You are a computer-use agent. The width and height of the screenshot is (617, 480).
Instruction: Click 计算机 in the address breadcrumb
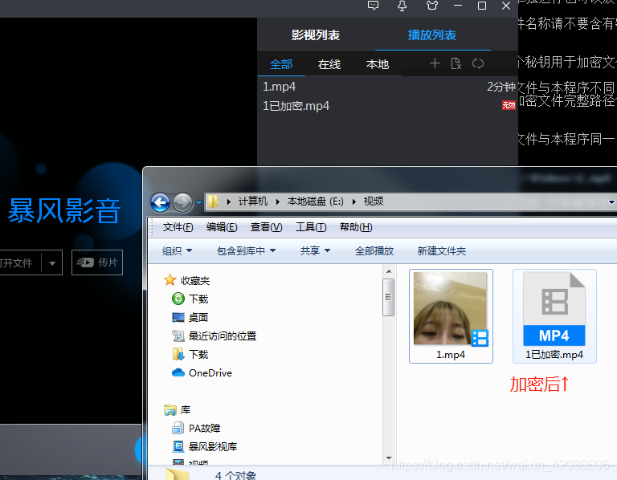pos(252,201)
